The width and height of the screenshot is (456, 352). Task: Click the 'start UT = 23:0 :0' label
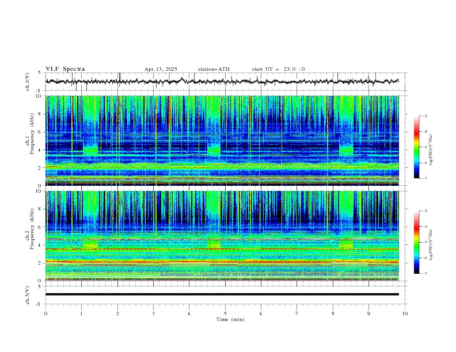278,69
